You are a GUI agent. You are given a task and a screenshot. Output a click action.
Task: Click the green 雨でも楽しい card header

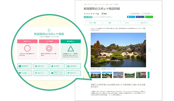tap(71, 41)
